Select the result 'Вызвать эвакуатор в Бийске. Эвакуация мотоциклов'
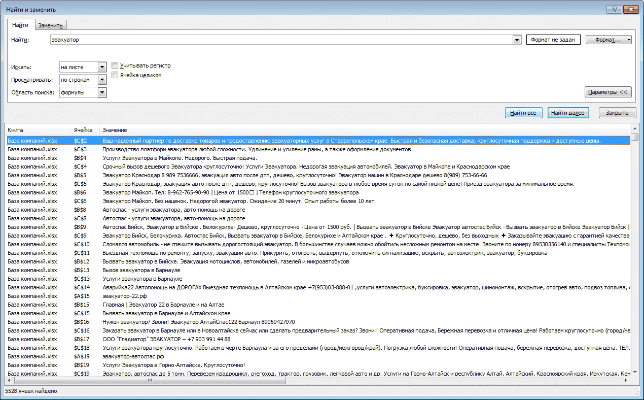This screenshot has width=644, height=400. pos(318,261)
